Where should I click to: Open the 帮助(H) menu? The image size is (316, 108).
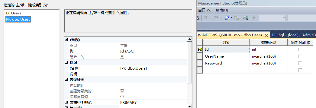pyautogui.click(x=222, y=10)
